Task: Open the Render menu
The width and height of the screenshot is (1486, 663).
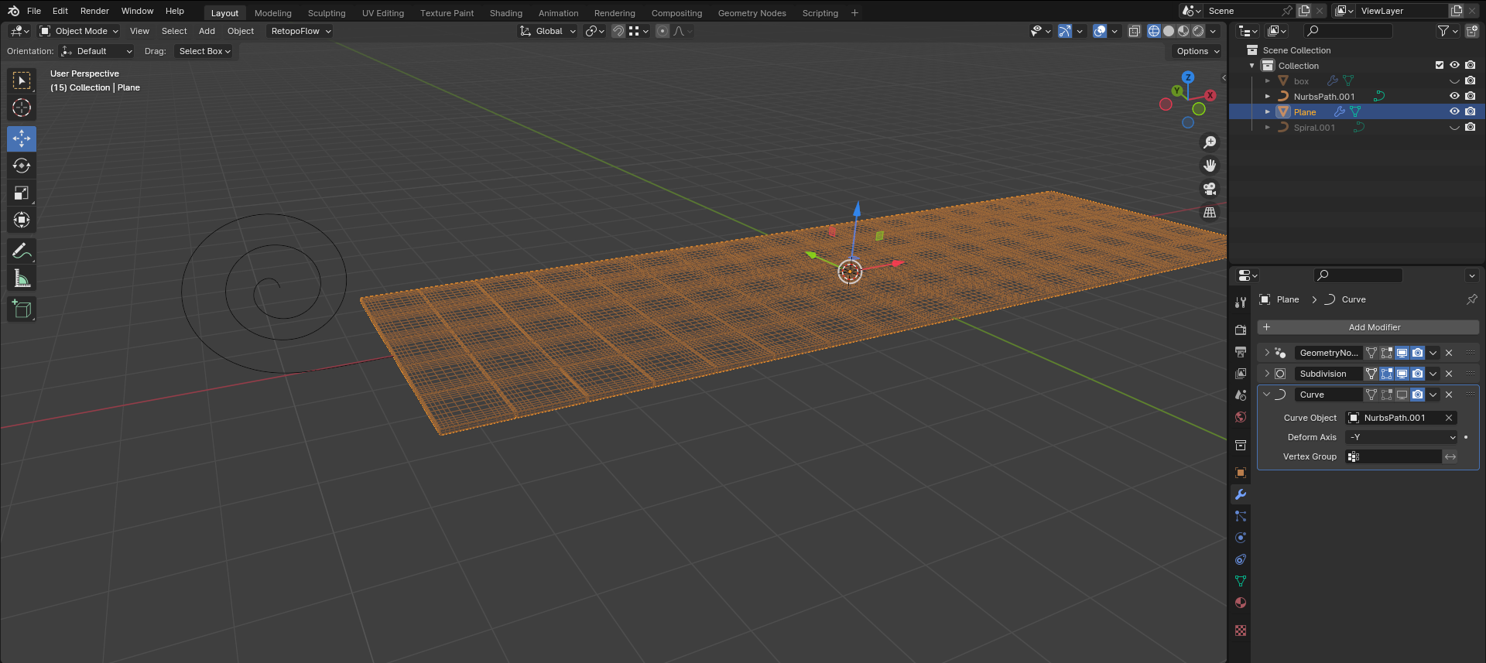Action: (x=94, y=11)
